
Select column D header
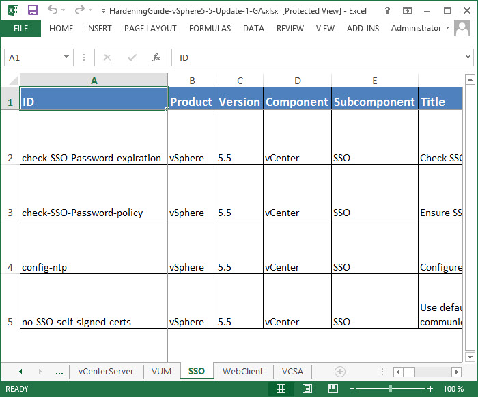(x=298, y=81)
